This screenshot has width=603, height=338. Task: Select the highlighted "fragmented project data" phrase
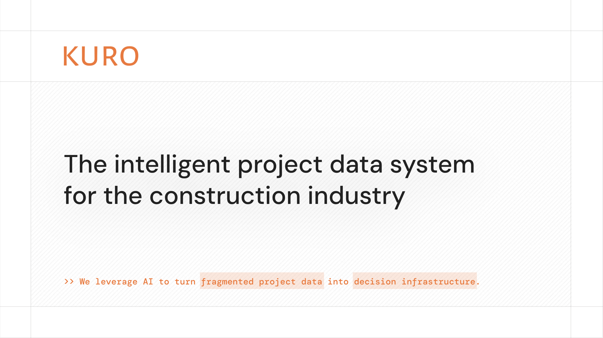tap(262, 281)
